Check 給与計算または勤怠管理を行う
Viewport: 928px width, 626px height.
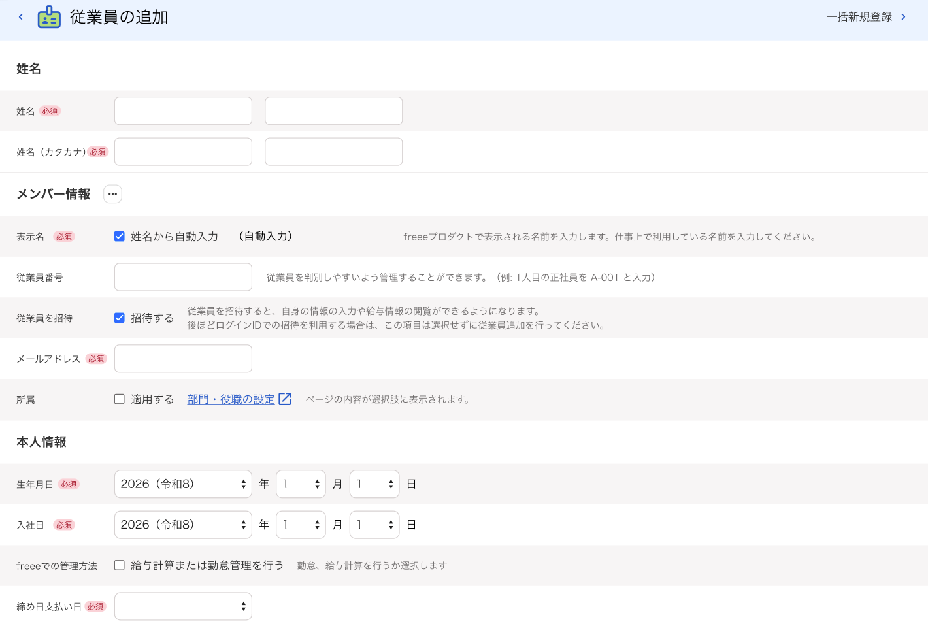120,565
